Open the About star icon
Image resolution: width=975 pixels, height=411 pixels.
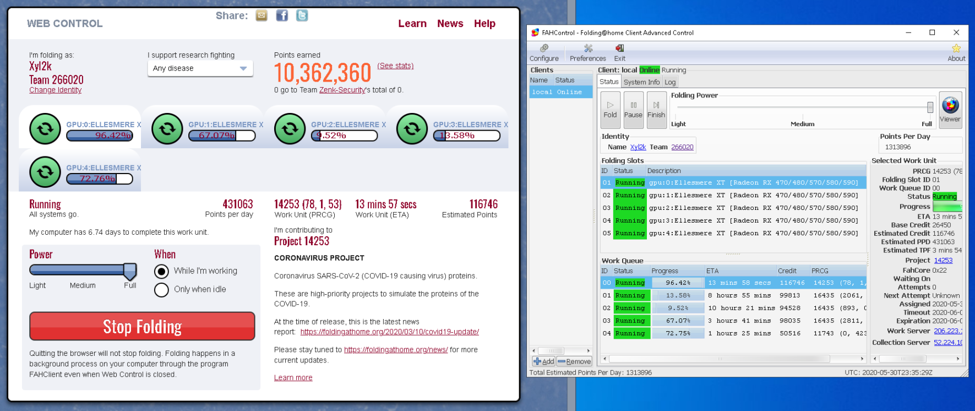[956, 53]
